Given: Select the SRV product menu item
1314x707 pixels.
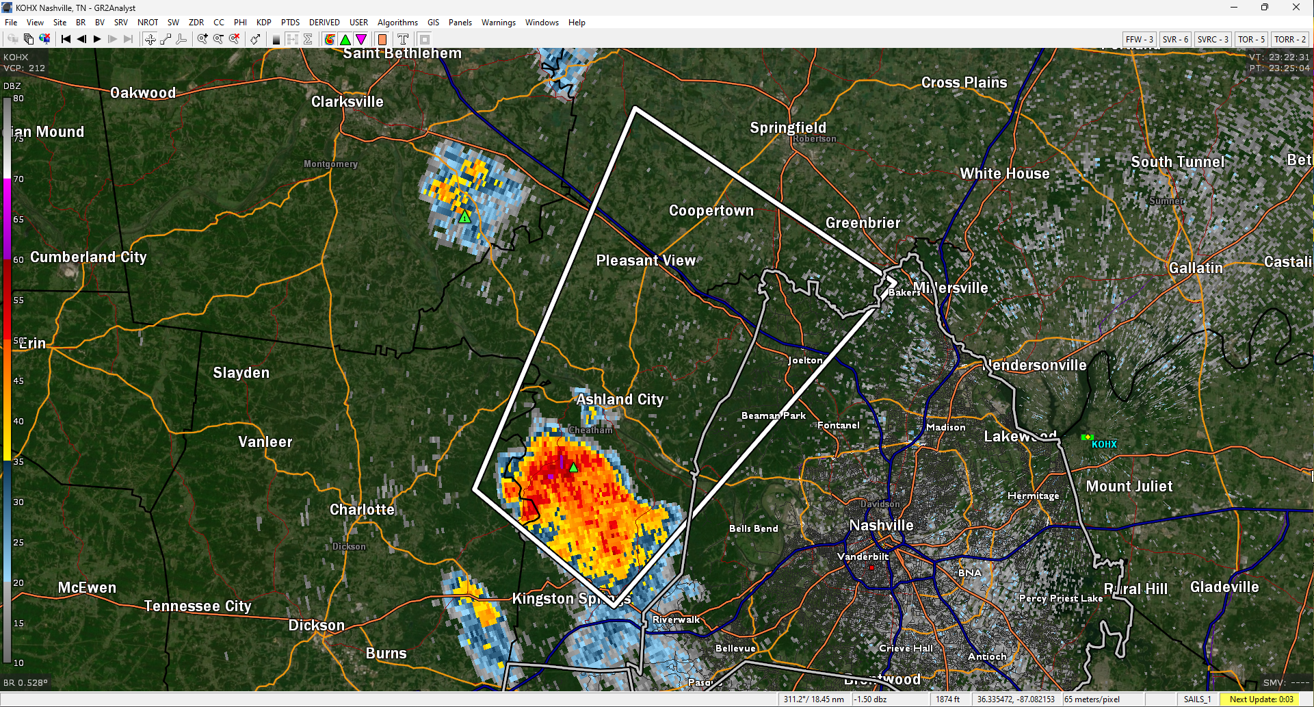Looking at the screenshot, I should (121, 23).
